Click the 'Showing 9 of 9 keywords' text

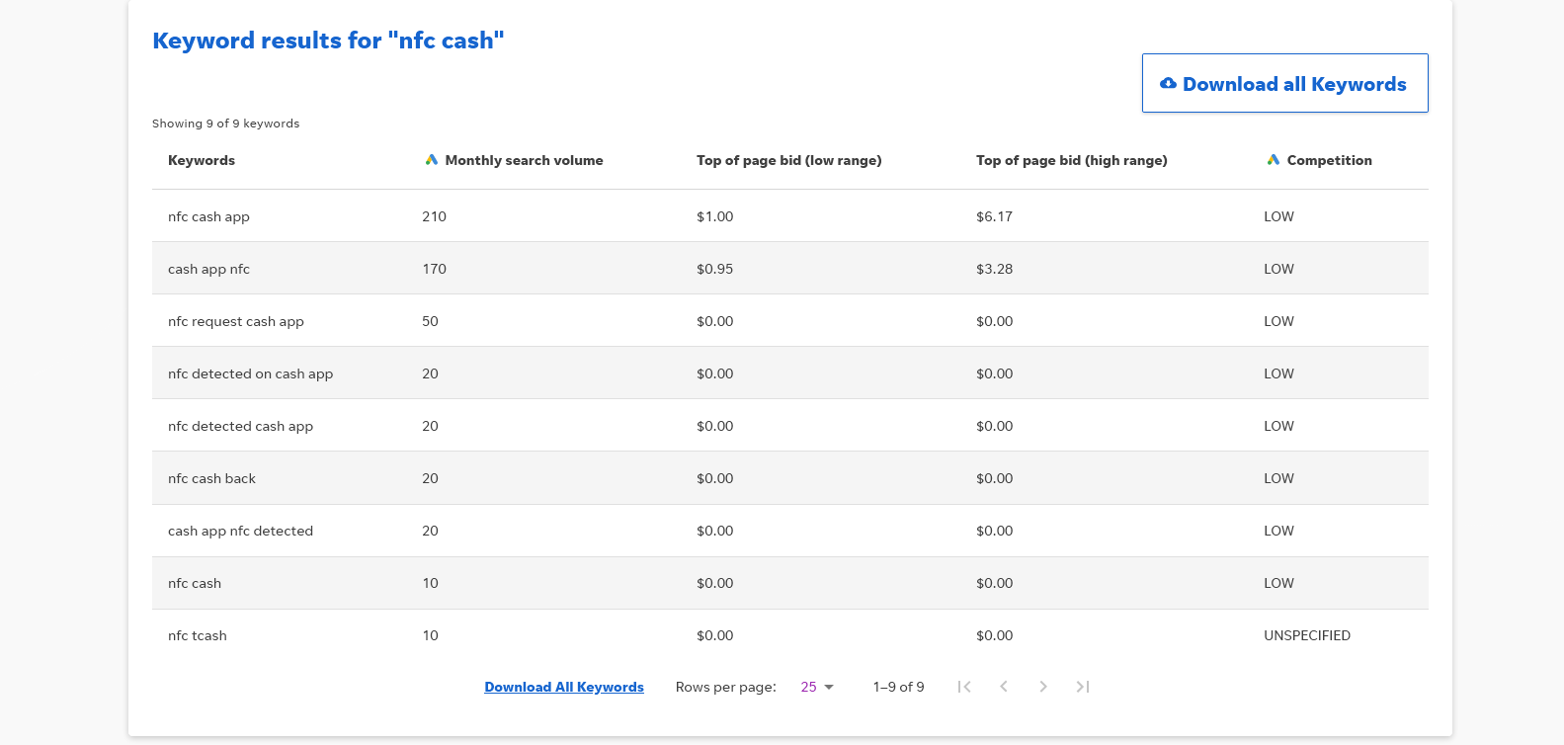point(225,124)
